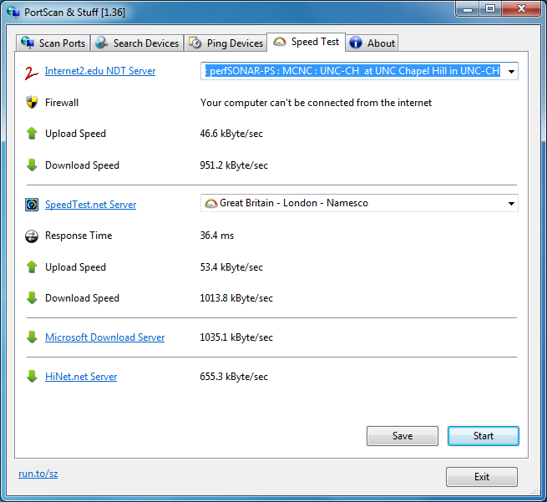
Task: Click the Response Time round arrows icon
Action: tap(32, 236)
